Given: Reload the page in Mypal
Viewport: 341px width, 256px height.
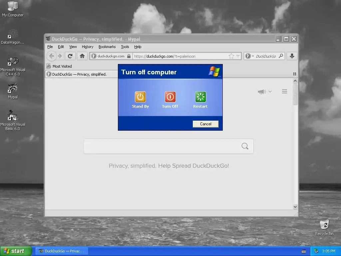Looking at the screenshot, I should click(x=70, y=56).
